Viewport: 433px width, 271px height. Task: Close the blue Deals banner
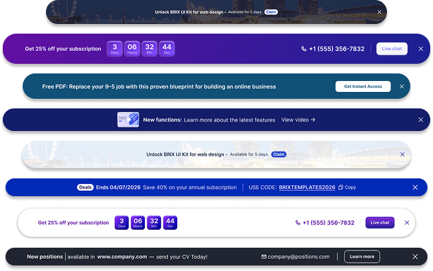pos(415,187)
